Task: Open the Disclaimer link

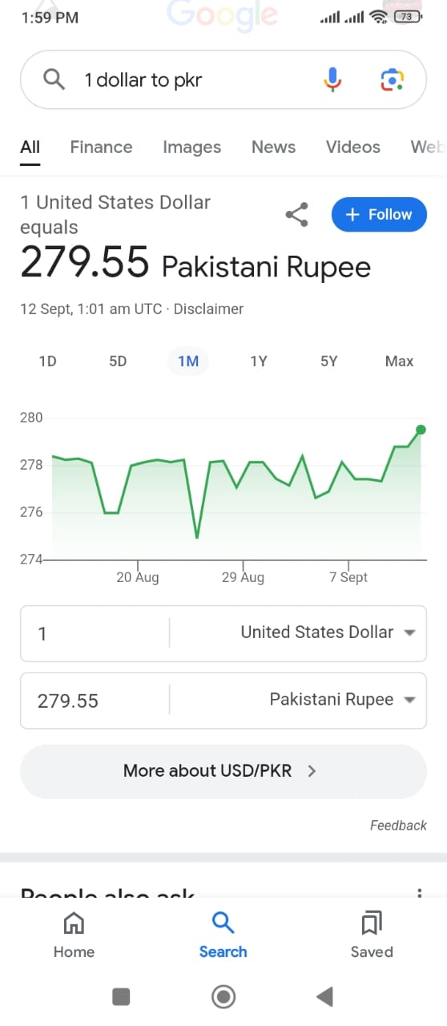Action: coord(208,309)
